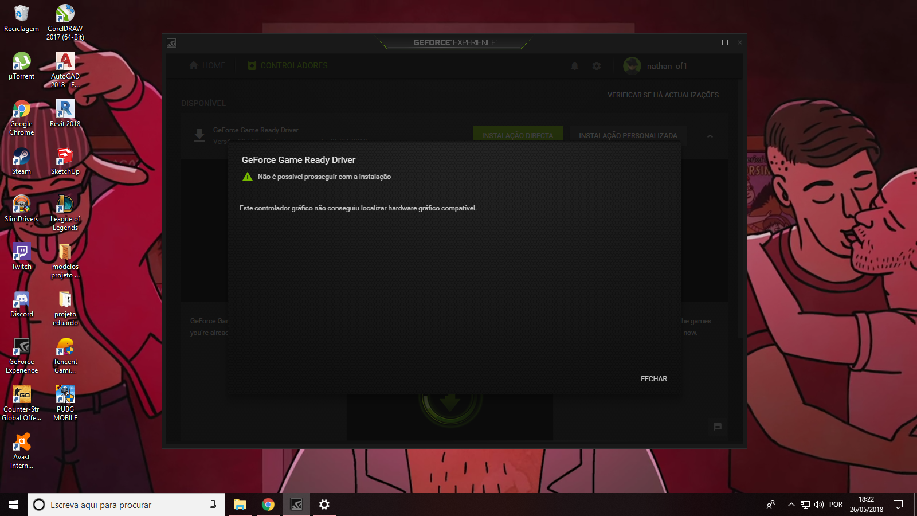The width and height of the screenshot is (917, 516).
Task: Click GeForce Experience taskbar button
Action: (x=296, y=505)
